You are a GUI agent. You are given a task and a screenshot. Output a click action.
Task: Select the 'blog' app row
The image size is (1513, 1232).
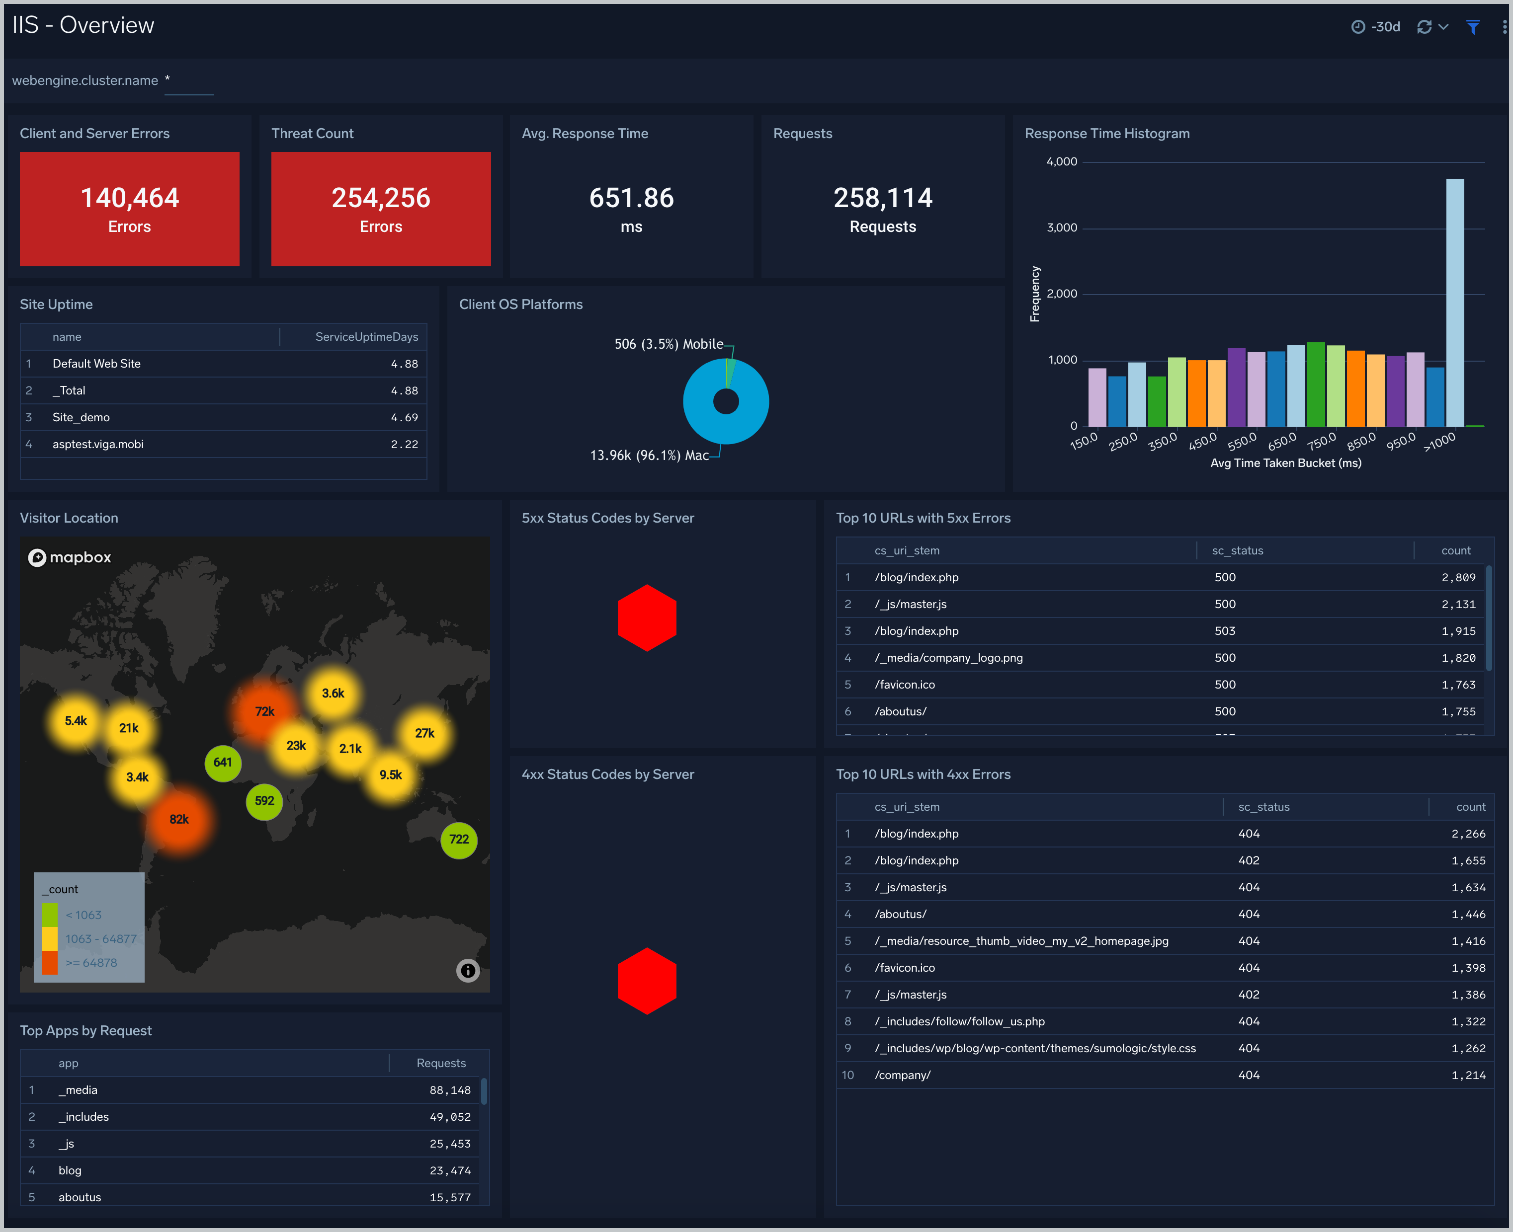pos(250,1170)
